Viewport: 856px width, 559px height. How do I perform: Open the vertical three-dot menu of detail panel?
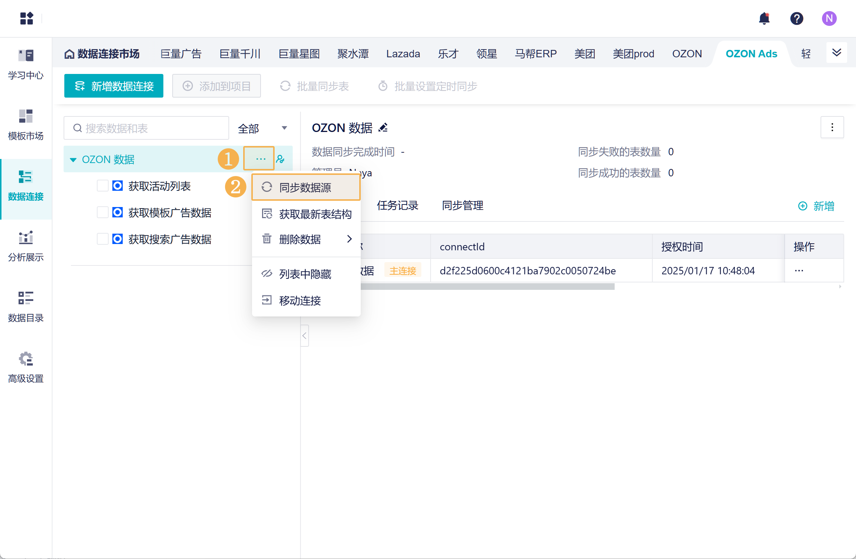832,127
